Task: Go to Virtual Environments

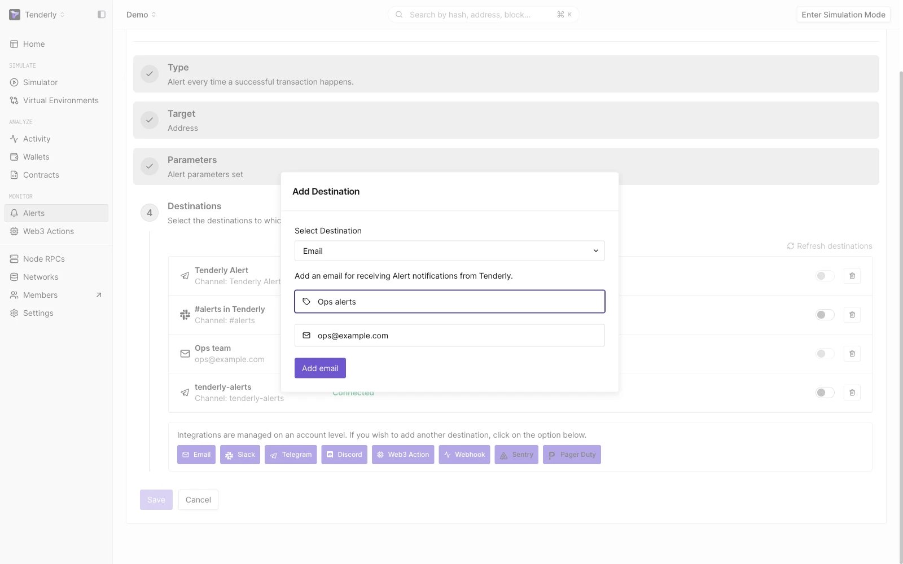Action: point(56,100)
